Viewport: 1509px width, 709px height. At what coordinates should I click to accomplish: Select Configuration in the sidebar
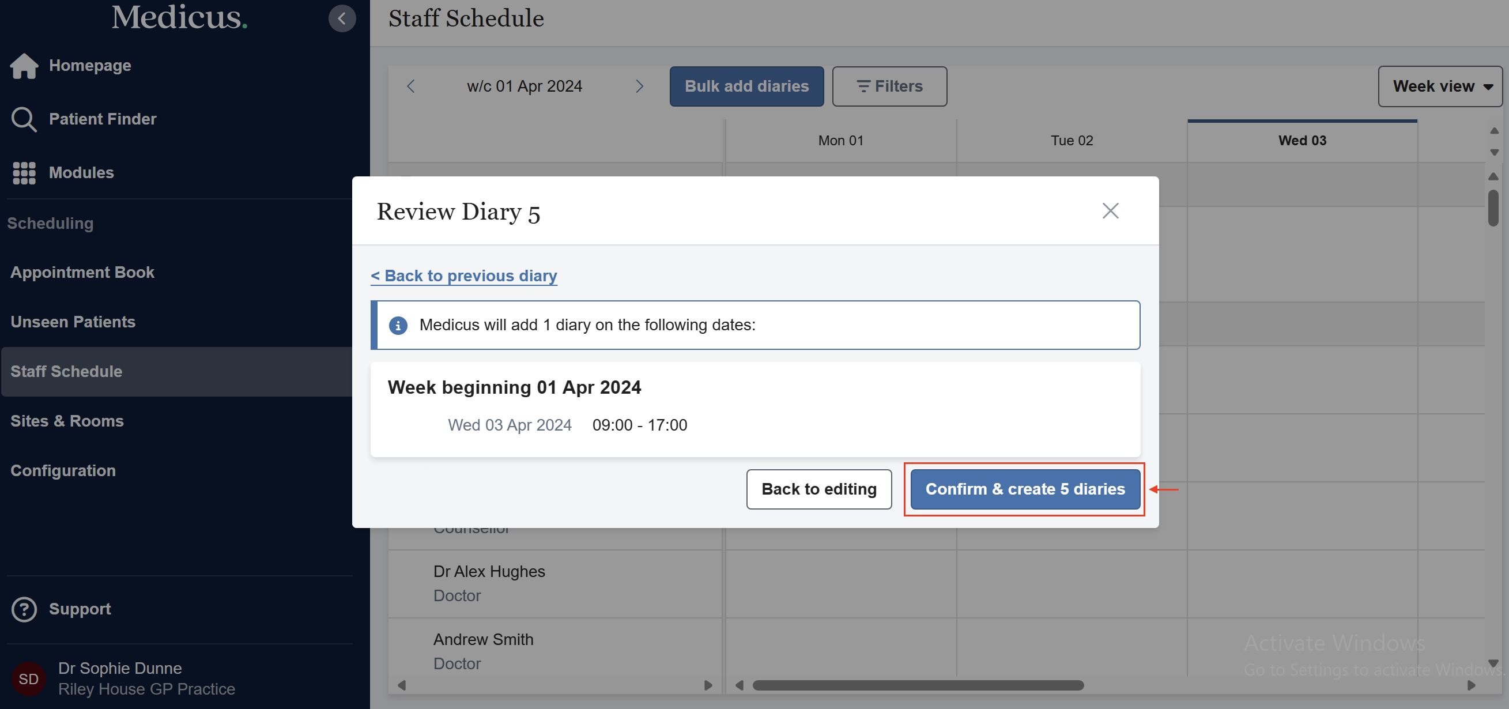coord(63,470)
